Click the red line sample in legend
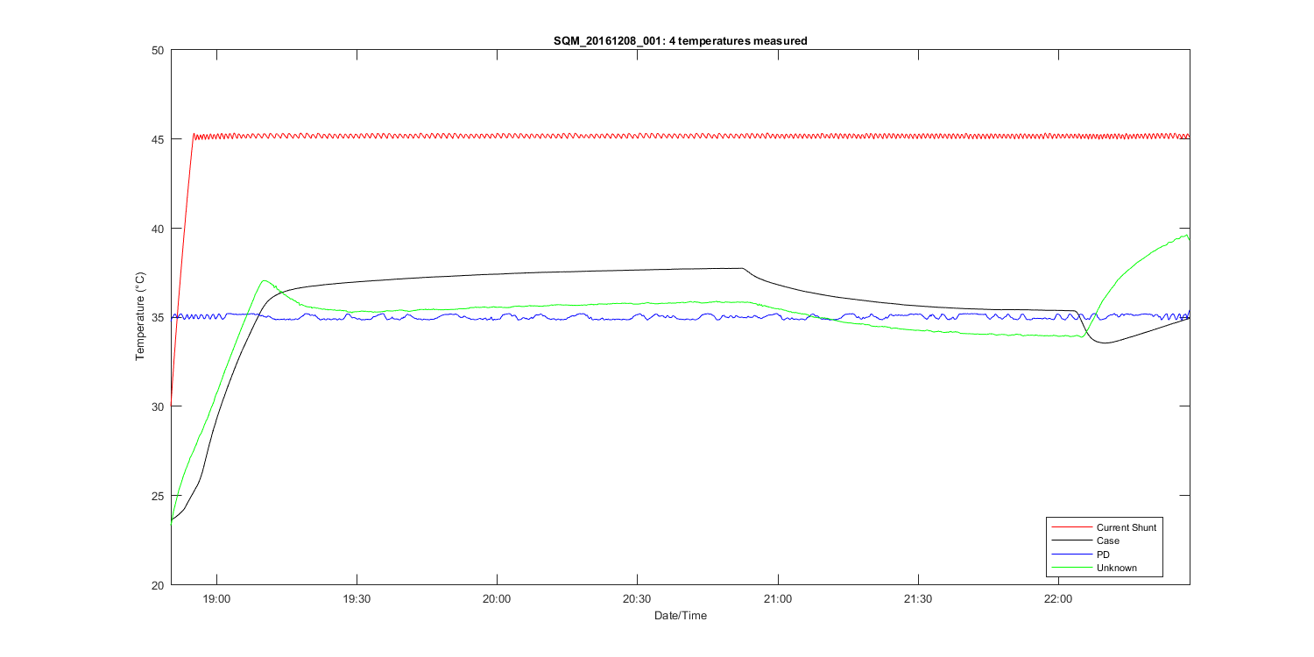This screenshot has width=1314, height=657. (1070, 527)
